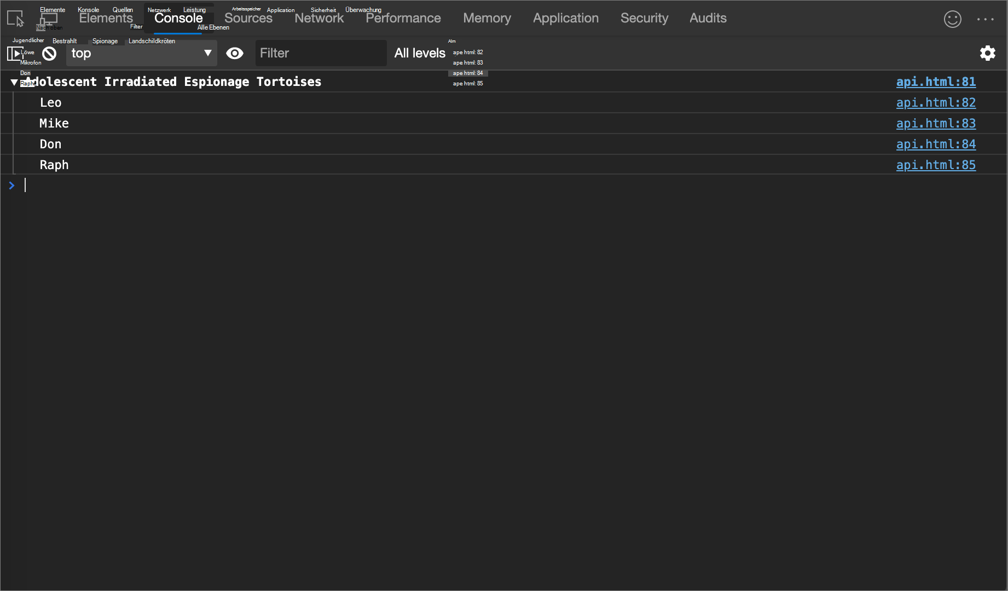The image size is (1008, 591).
Task: Open the customize DevTools three-dot menu
Action: coord(985,18)
